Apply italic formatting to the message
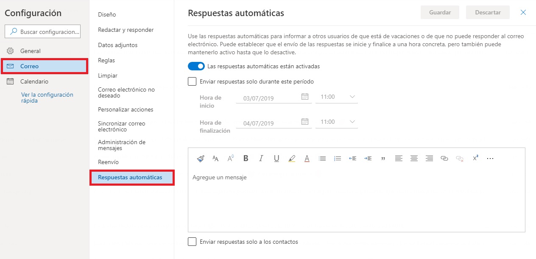Viewport: 536px width, 259px height. (x=261, y=158)
